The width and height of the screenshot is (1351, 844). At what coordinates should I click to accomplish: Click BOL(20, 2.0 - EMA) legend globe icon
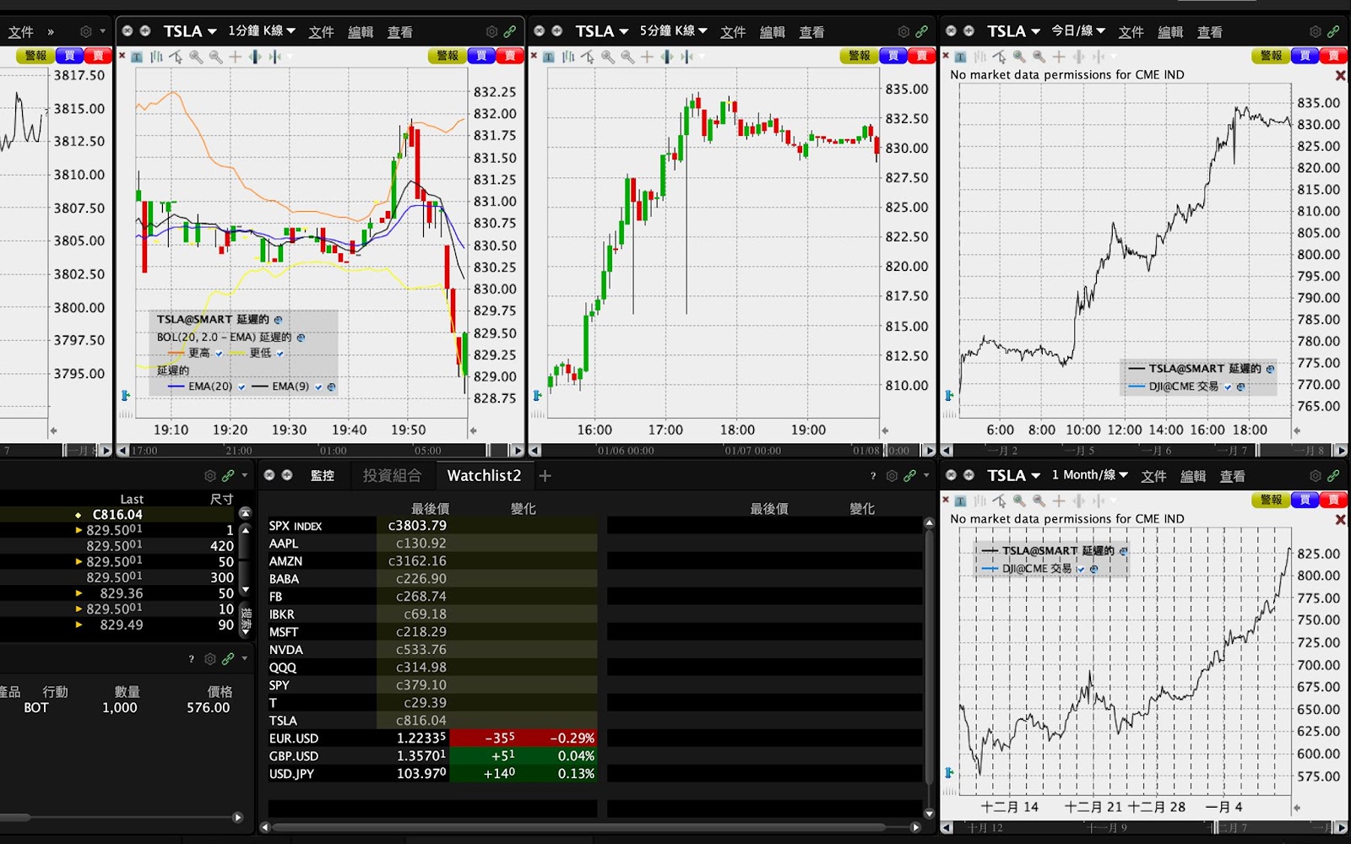(x=301, y=338)
